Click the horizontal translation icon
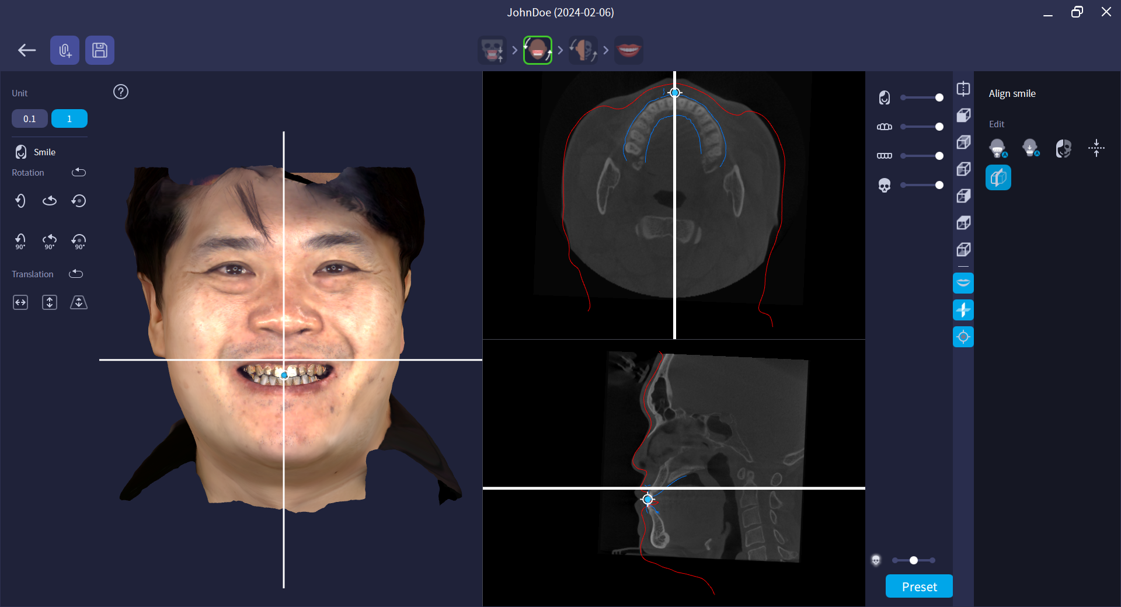The image size is (1121, 607). [20, 302]
